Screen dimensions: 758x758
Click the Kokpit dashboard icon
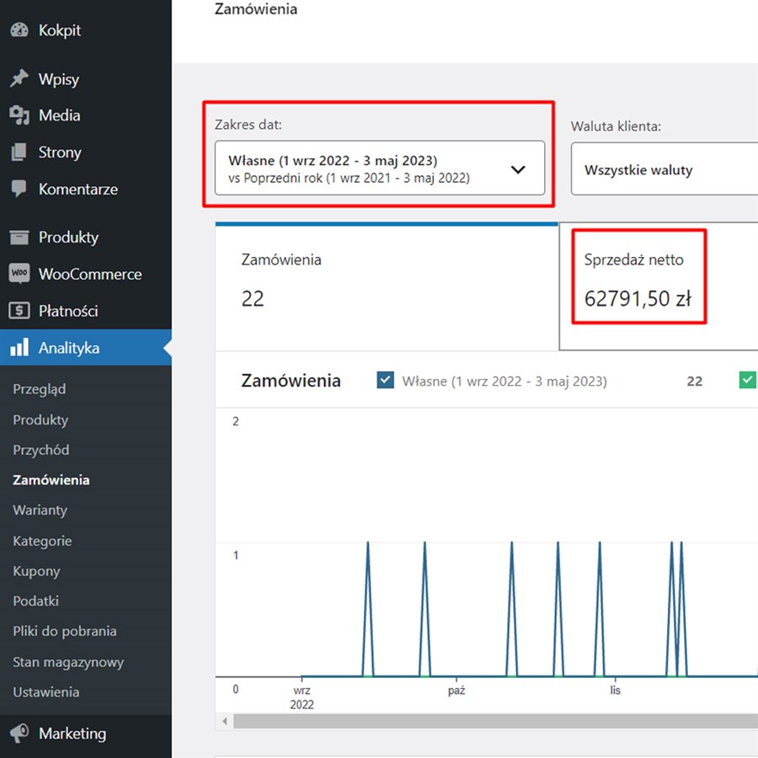pyautogui.click(x=19, y=30)
